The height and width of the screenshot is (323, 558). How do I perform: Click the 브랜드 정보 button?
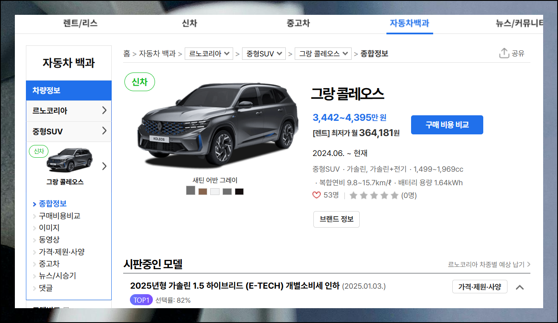click(336, 219)
